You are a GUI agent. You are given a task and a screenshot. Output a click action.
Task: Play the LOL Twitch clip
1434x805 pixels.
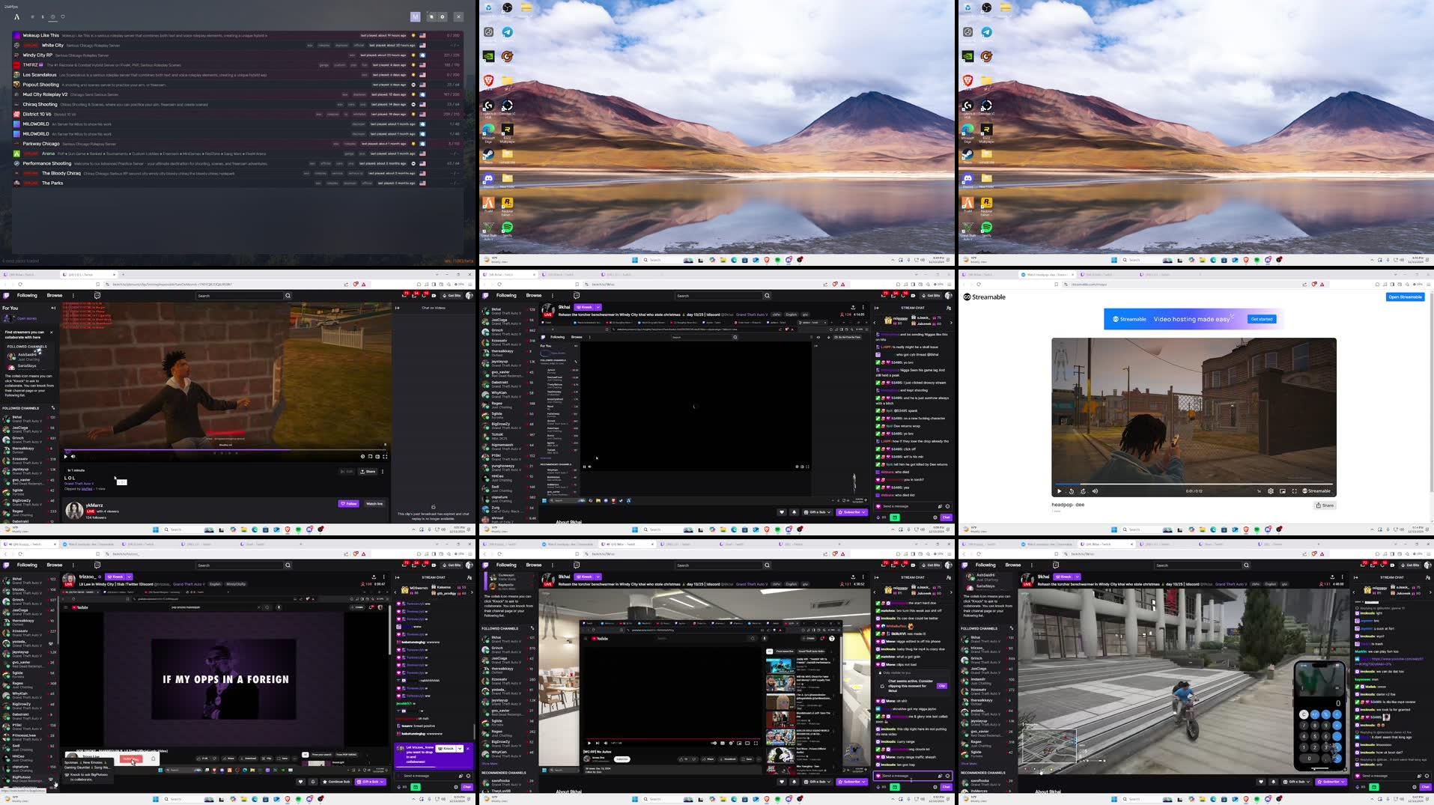coord(66,456)
